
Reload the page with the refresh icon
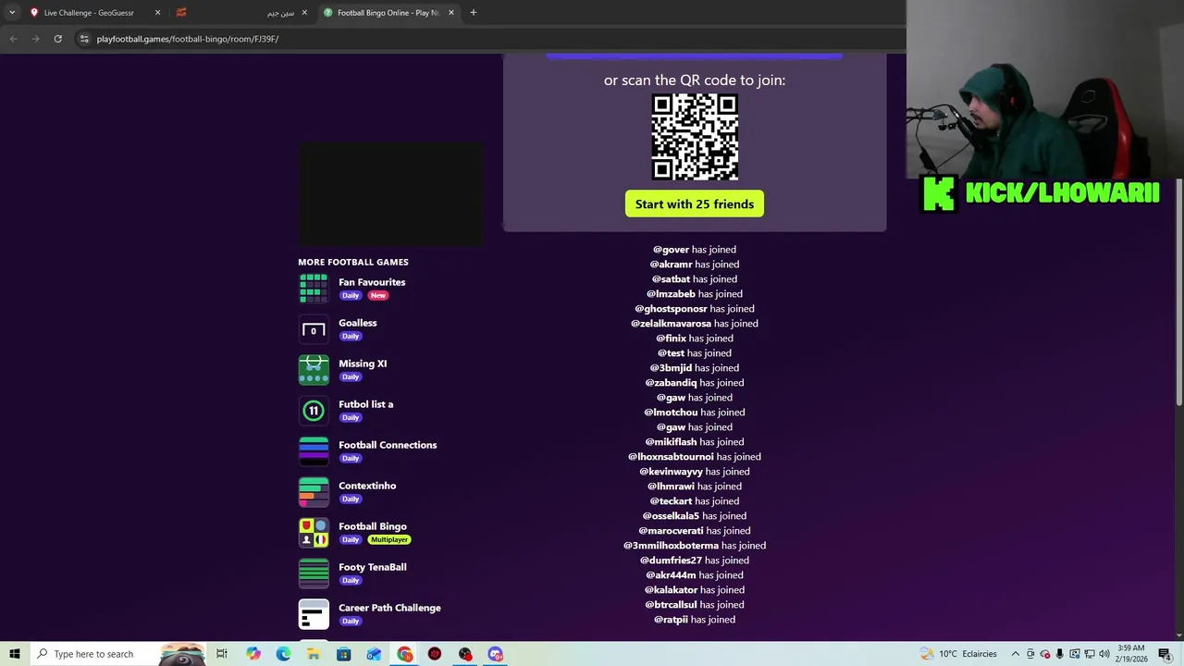(x=57, y=39)
